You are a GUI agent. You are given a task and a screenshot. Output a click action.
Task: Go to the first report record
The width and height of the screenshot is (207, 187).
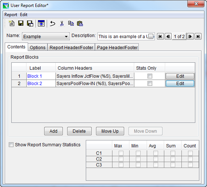160,36
